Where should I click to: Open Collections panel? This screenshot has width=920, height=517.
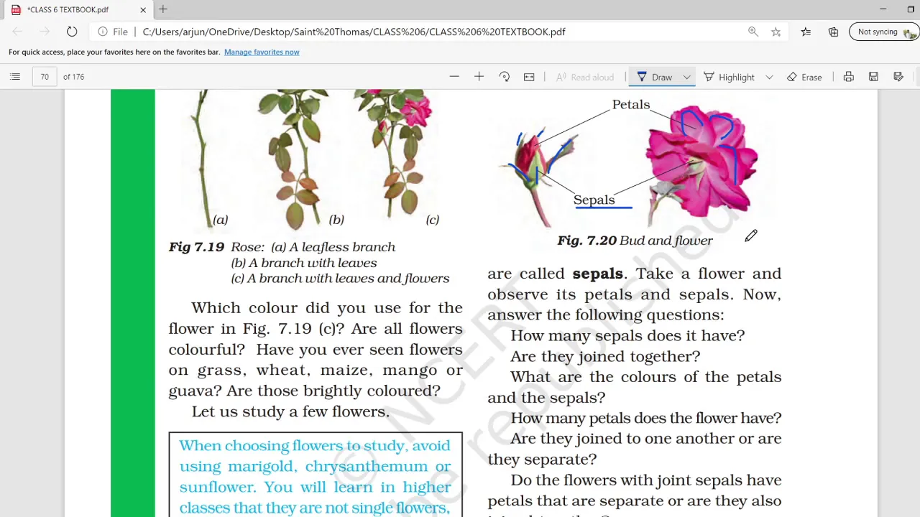pyautogui.click(x=833, y=32)
